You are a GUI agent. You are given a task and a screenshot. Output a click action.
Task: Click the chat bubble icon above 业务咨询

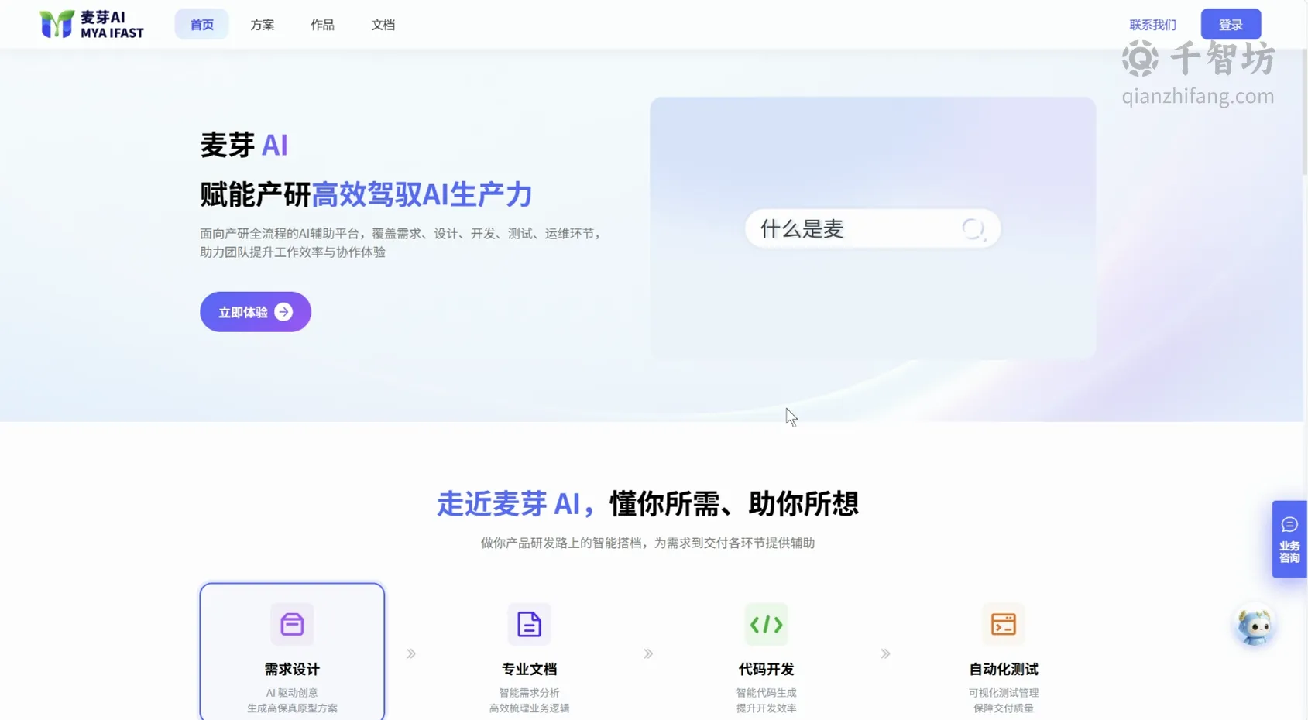click(x=1289, y=525)
